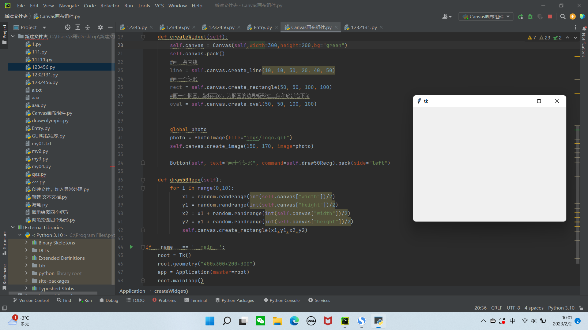Click the run gutter arrow at line 44

(131, 247)
